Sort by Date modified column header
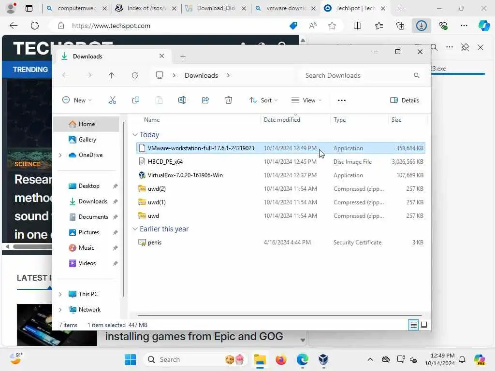495x371 pixels. [x=282, y=120]
